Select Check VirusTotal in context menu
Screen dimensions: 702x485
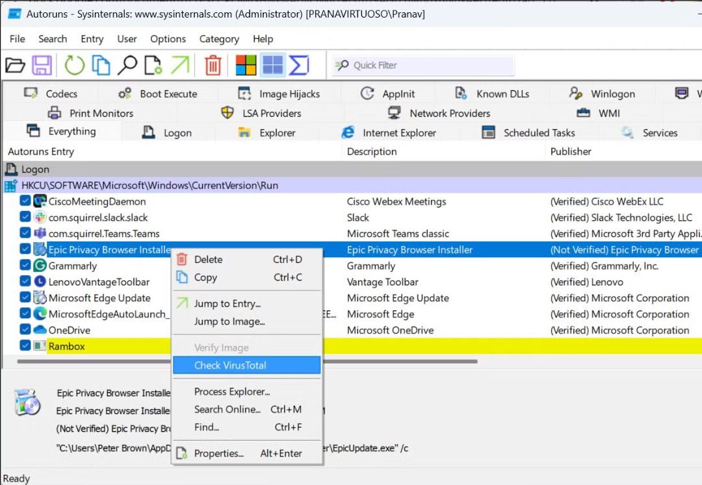coord(230,365)
